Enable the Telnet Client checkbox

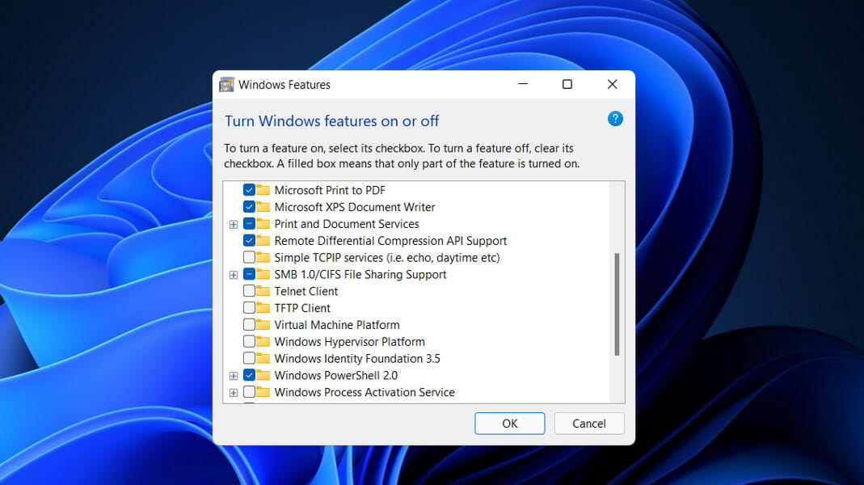[248, 291]
